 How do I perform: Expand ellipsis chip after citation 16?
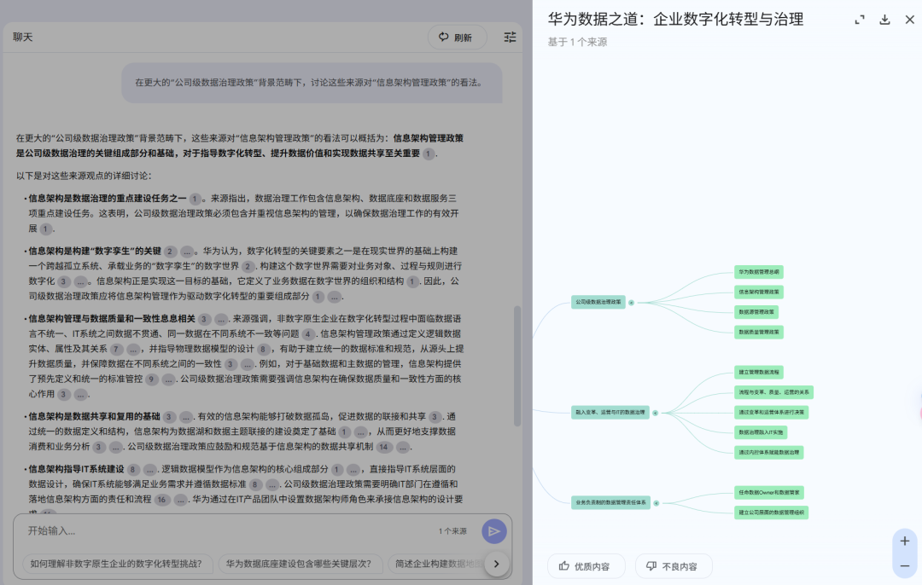coord(180,500)
